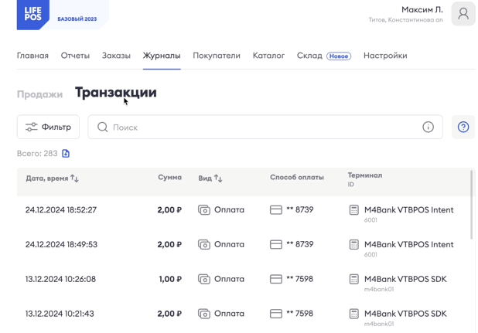Click the Новое badge next to Склад
The height and width of the screenshot is (333, 478).
339,56
